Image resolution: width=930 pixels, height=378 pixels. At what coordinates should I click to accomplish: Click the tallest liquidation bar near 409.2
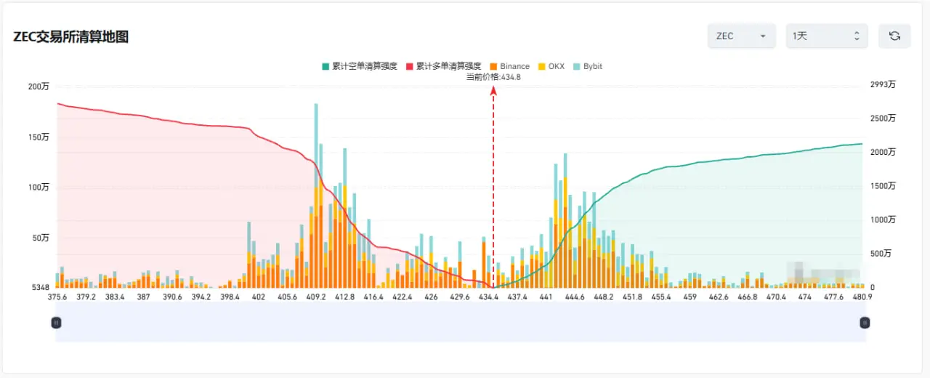pyautogui.click(x=316, y=196)
